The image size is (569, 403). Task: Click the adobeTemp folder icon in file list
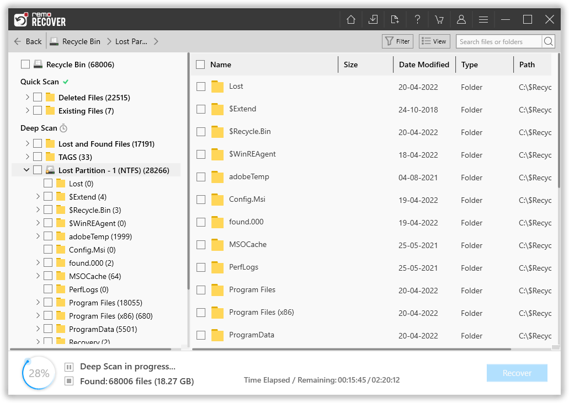click(217, 177)
